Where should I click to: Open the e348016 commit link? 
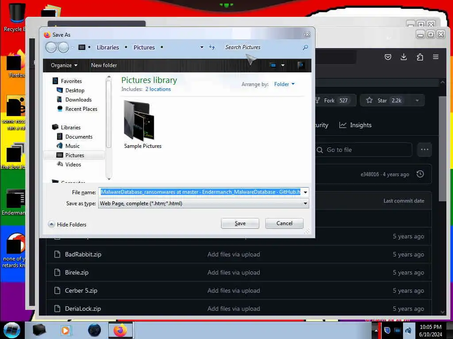pyautogui.click(x=369, y=174)
